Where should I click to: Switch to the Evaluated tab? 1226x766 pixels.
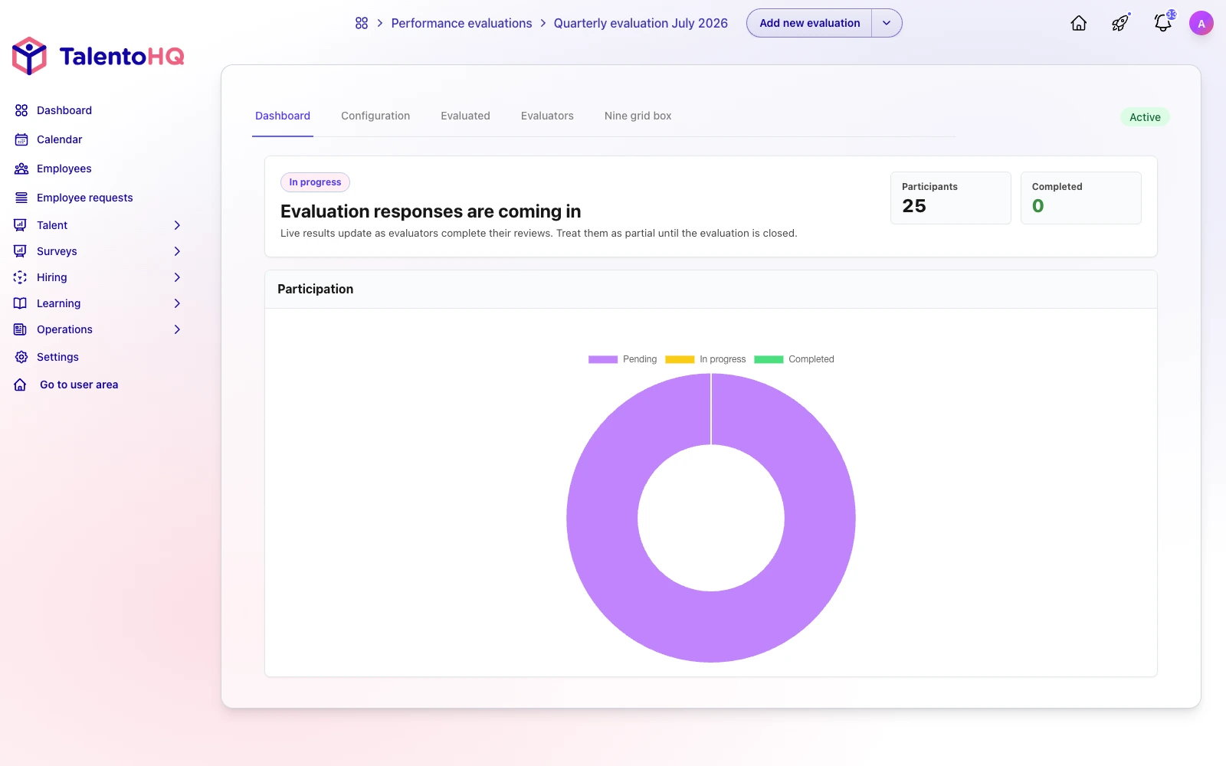465,116
